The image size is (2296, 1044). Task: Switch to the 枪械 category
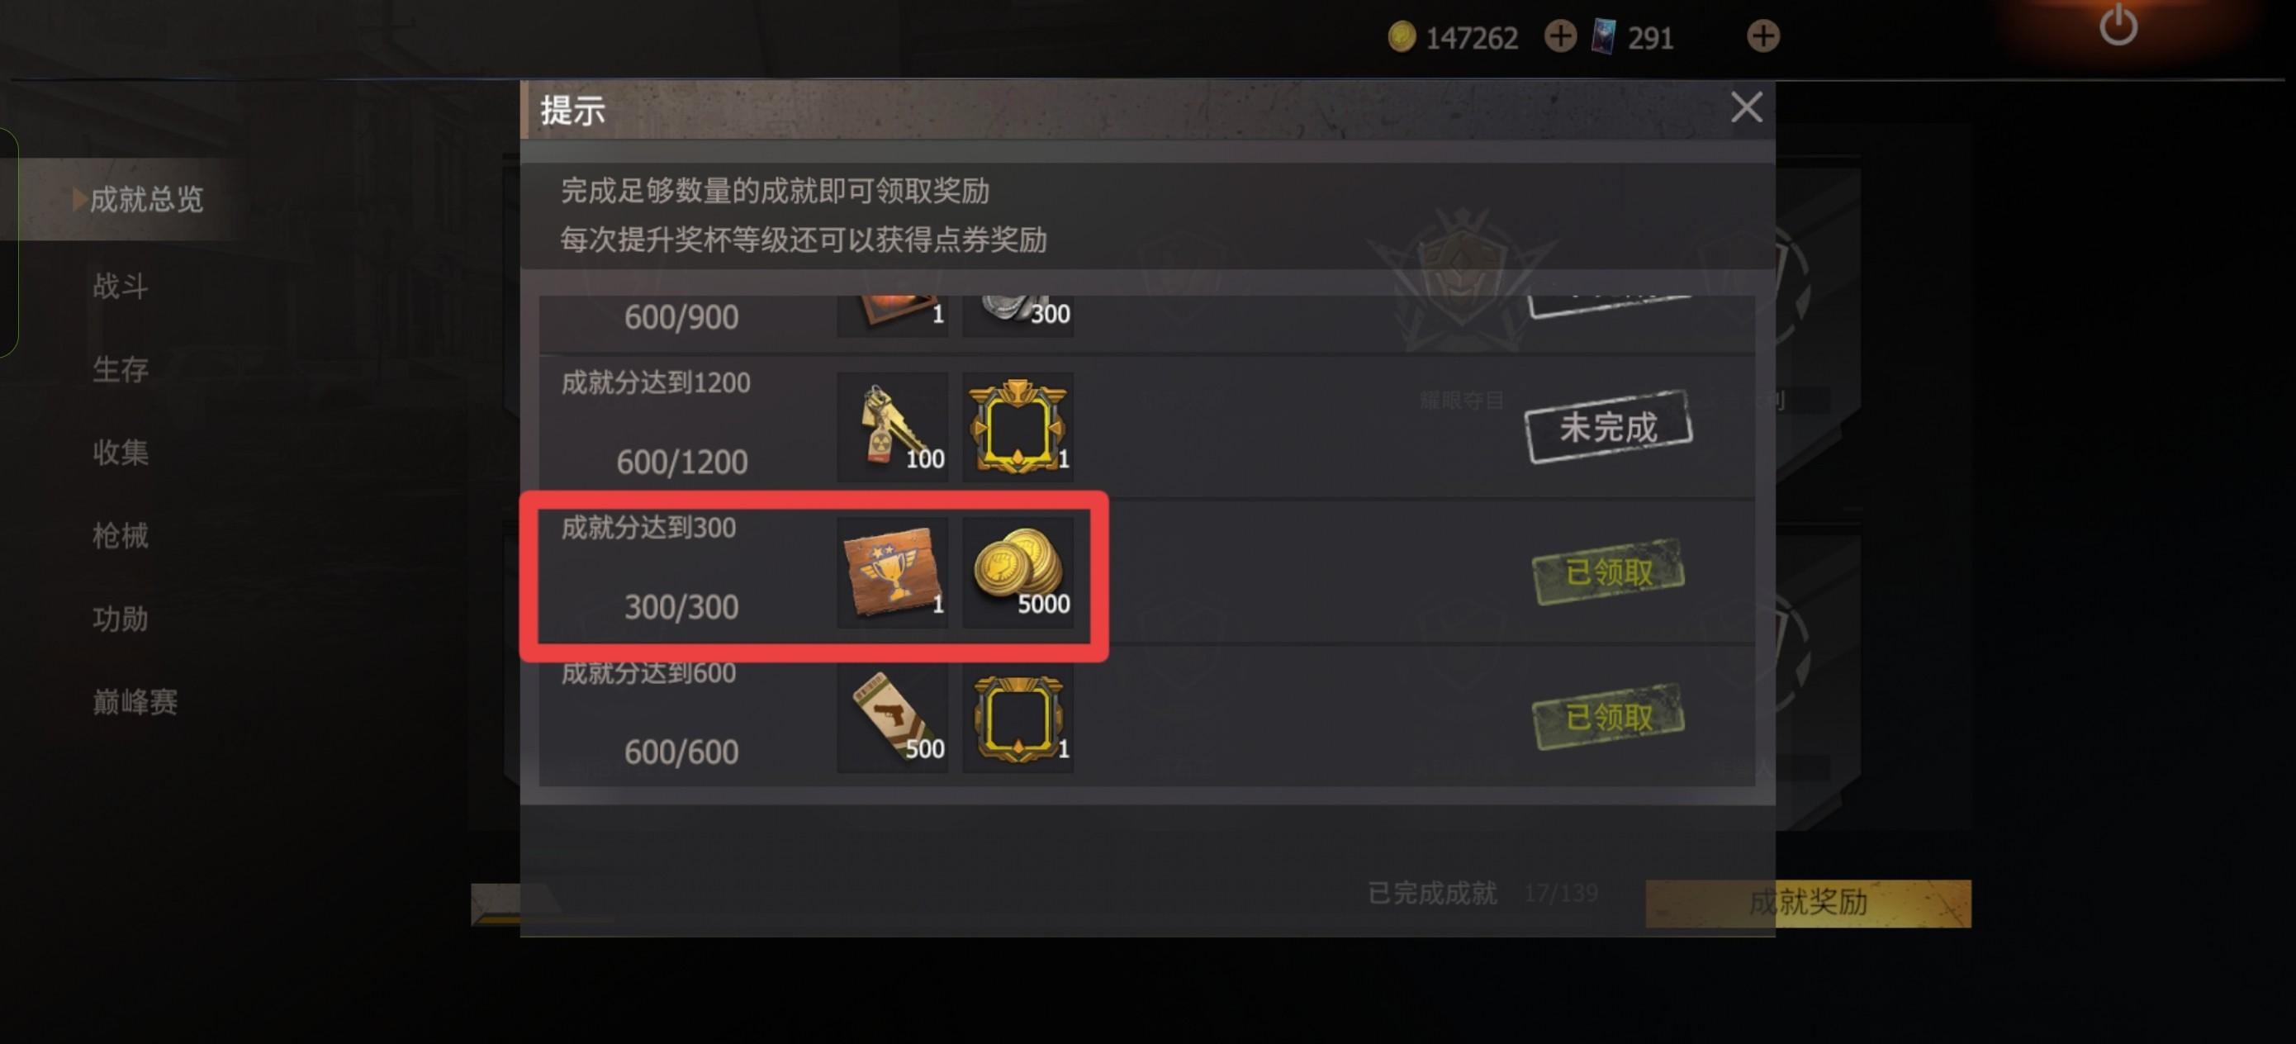(121, 535)
